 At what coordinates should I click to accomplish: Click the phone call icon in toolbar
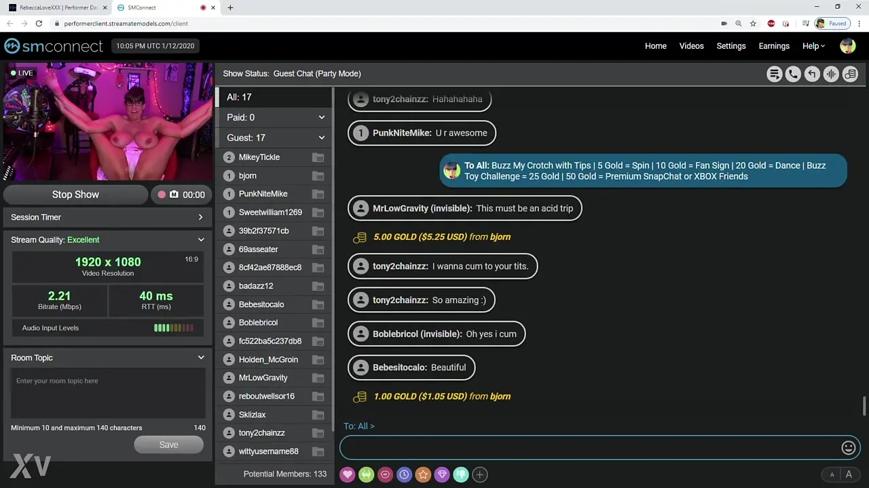[793, 74]
